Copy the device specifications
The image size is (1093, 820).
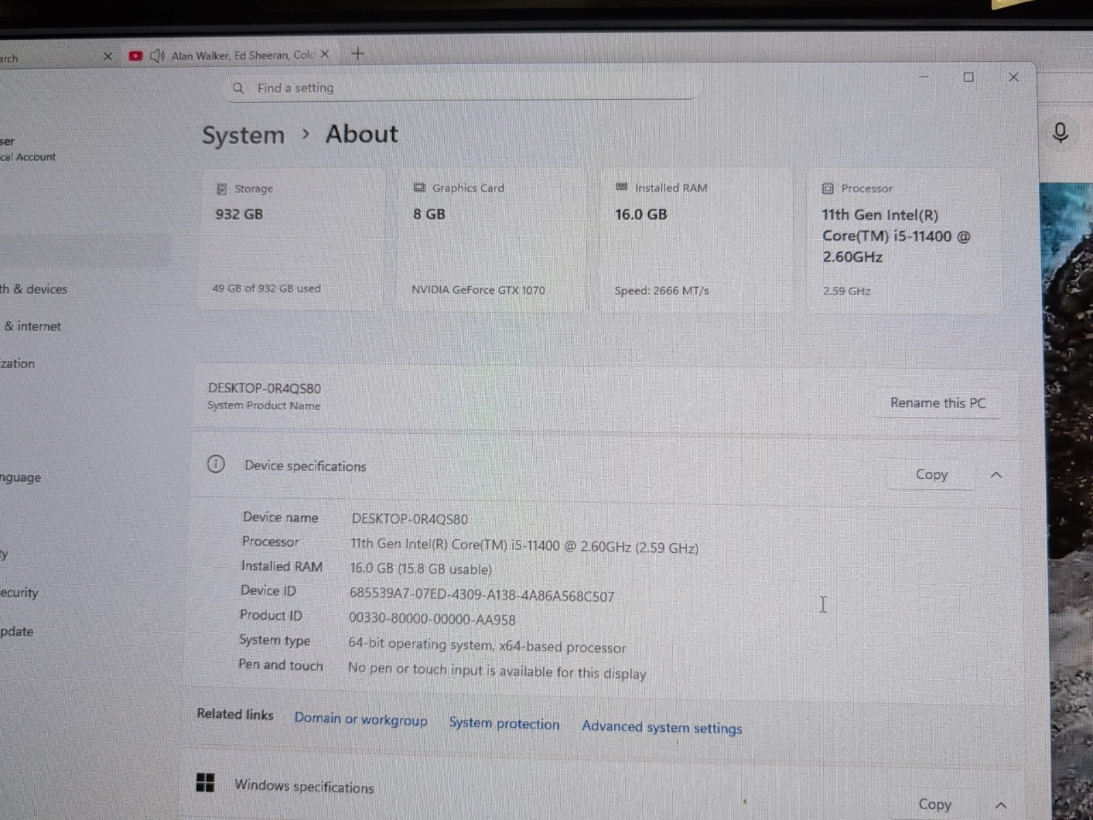[x=931, y=474]
